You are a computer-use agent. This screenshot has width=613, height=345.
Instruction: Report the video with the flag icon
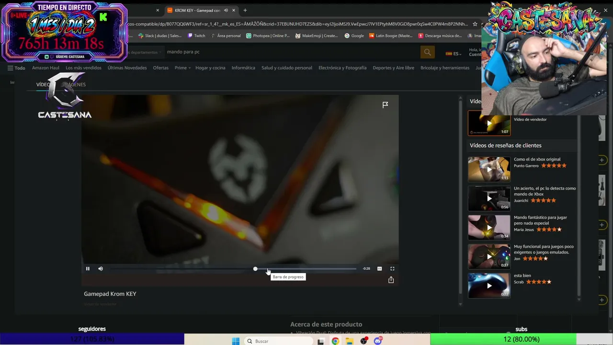pos(385,105)
